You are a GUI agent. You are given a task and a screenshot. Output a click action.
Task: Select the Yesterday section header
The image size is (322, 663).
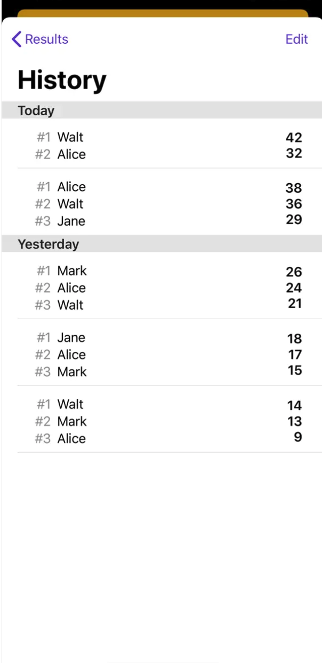click(48, 244)
